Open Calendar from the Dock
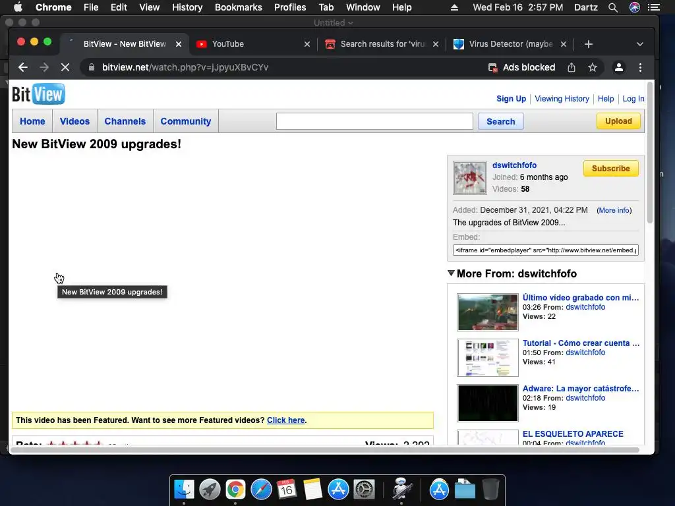 click(x=287, y=490)
